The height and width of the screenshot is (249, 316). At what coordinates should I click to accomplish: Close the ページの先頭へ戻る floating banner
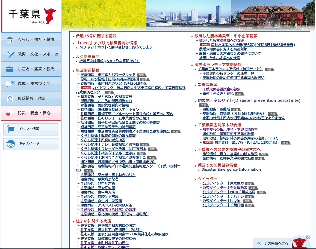pyautogui.click(x=308, y=238)
